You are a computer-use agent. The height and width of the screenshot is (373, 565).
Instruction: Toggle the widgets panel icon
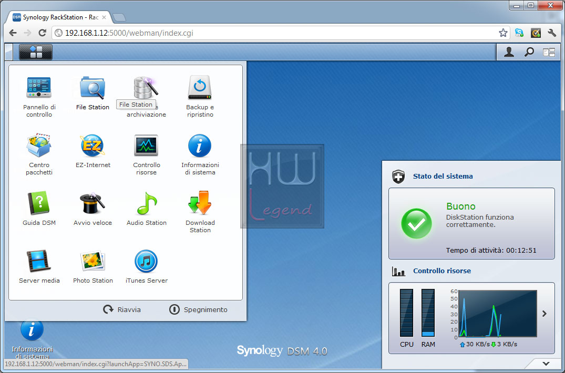(549, 53)
